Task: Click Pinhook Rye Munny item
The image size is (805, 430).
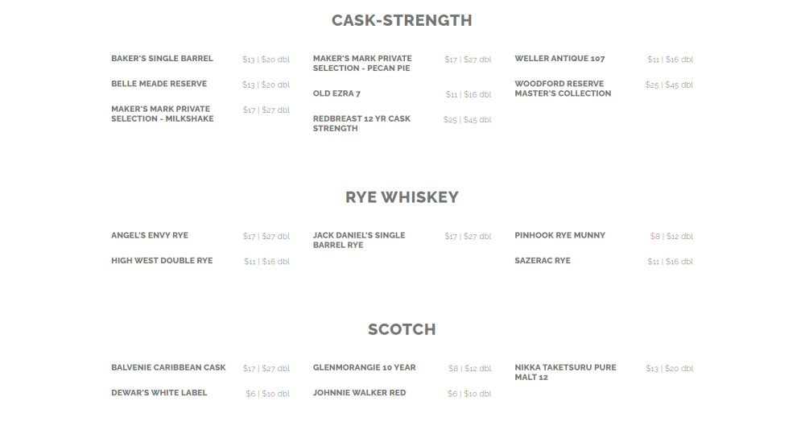Action: click(x=559, y=236)
